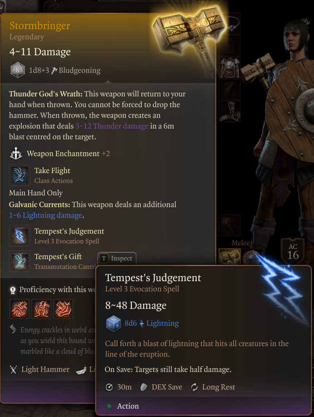Click the Tempest's Gift cantrip icon
The height and width of the screenshot is (417, 314).
point(20,261)
